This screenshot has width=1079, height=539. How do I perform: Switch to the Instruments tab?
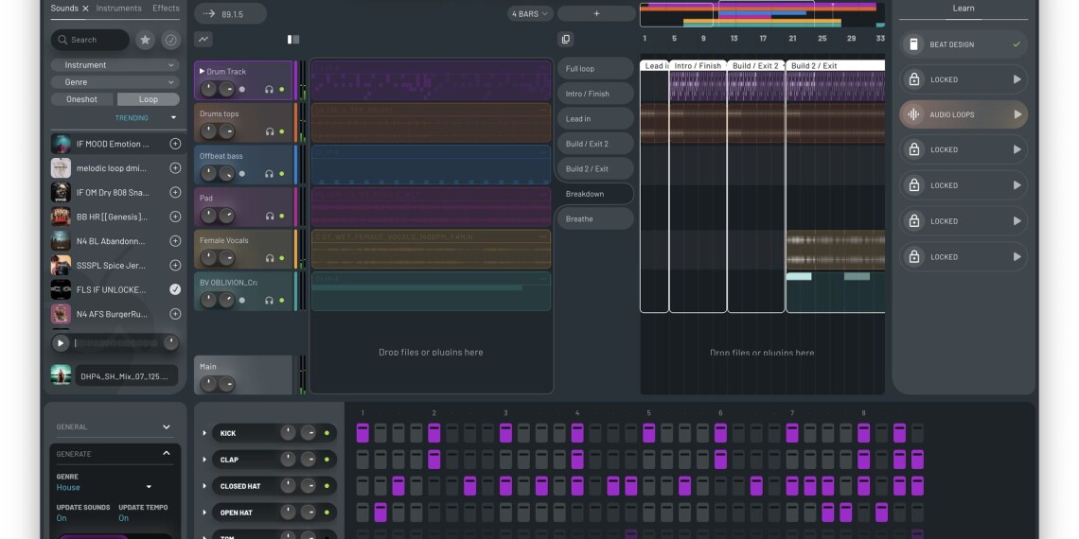119,9
